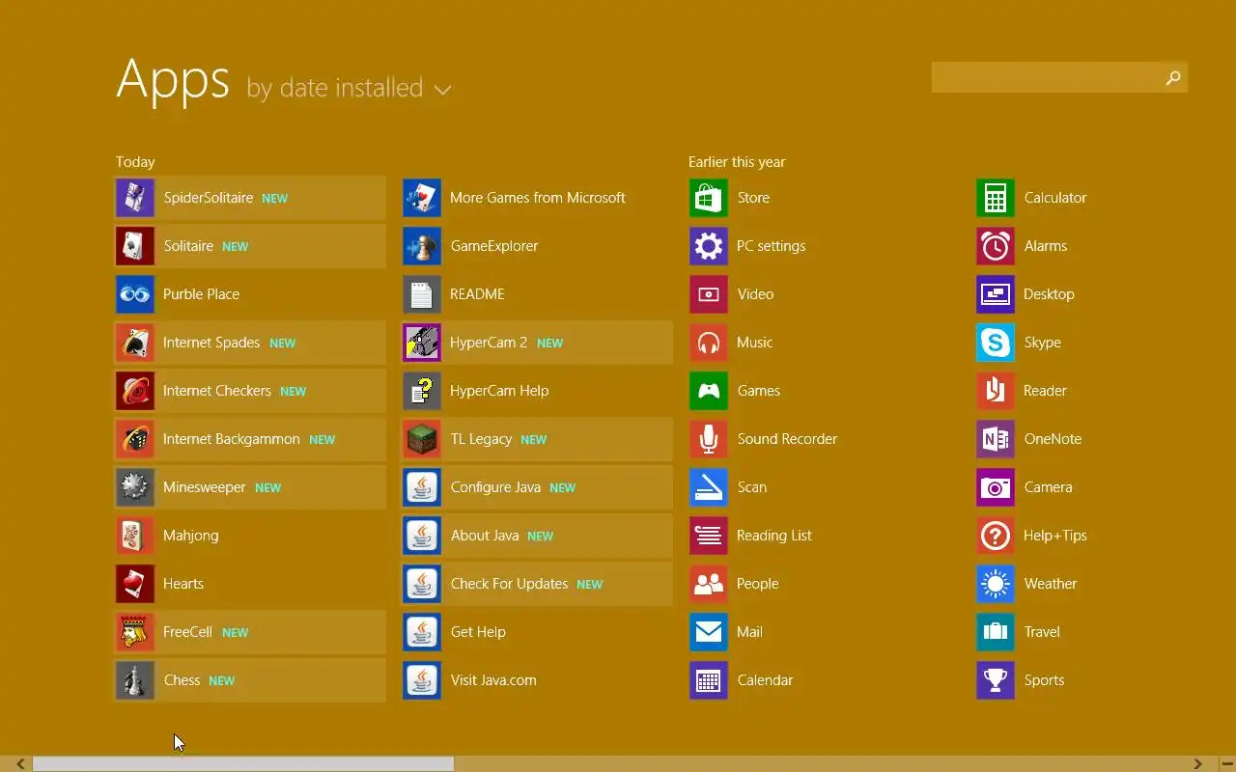
Task: Open About Java entry
Action: coord(538,536)
